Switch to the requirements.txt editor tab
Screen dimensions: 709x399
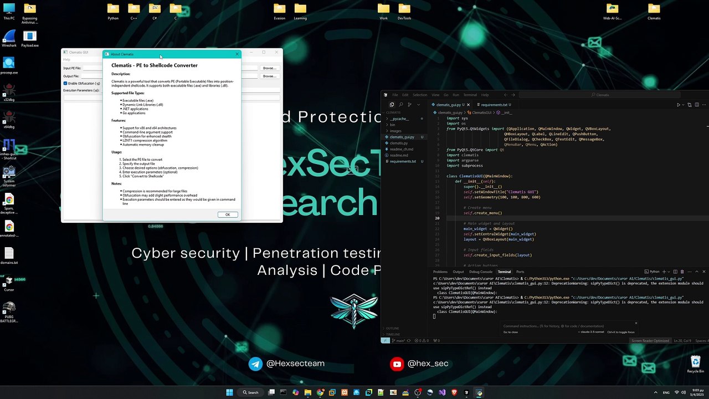point(494,105)
